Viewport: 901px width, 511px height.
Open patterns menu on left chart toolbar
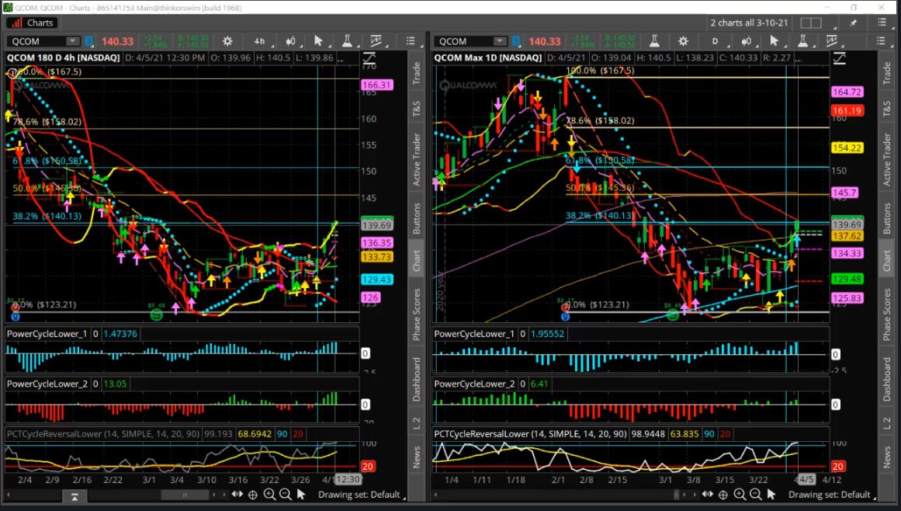(376, 41)
